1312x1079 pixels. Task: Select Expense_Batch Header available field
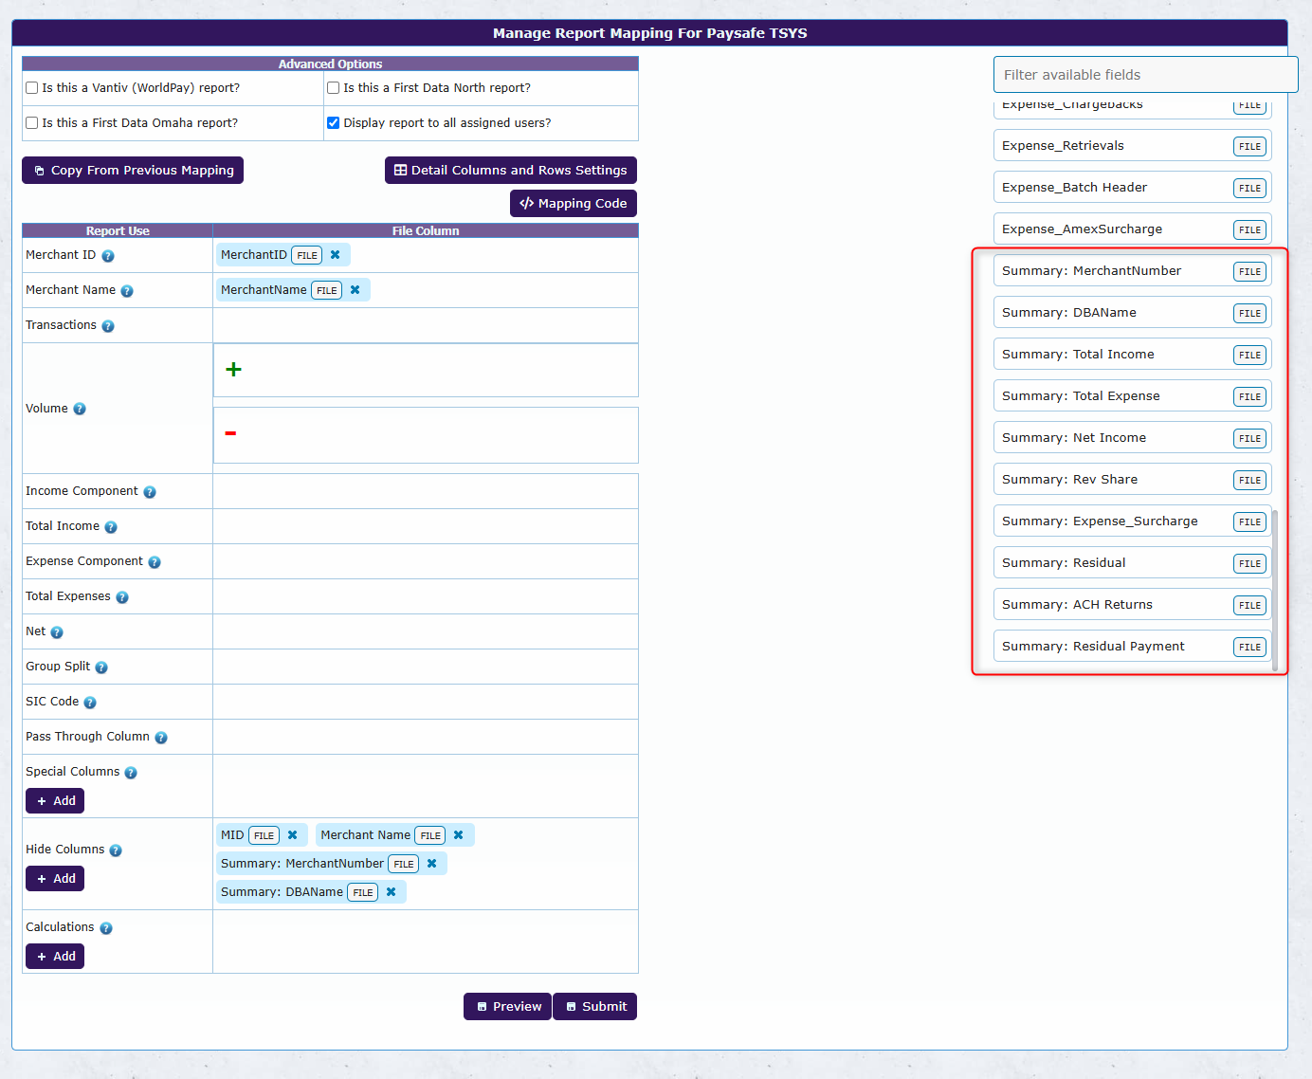coord(1133,188)
